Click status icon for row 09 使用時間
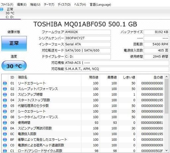Image resolution: width=170 pixels, height=153 pixels. click(x=5, y=123)
